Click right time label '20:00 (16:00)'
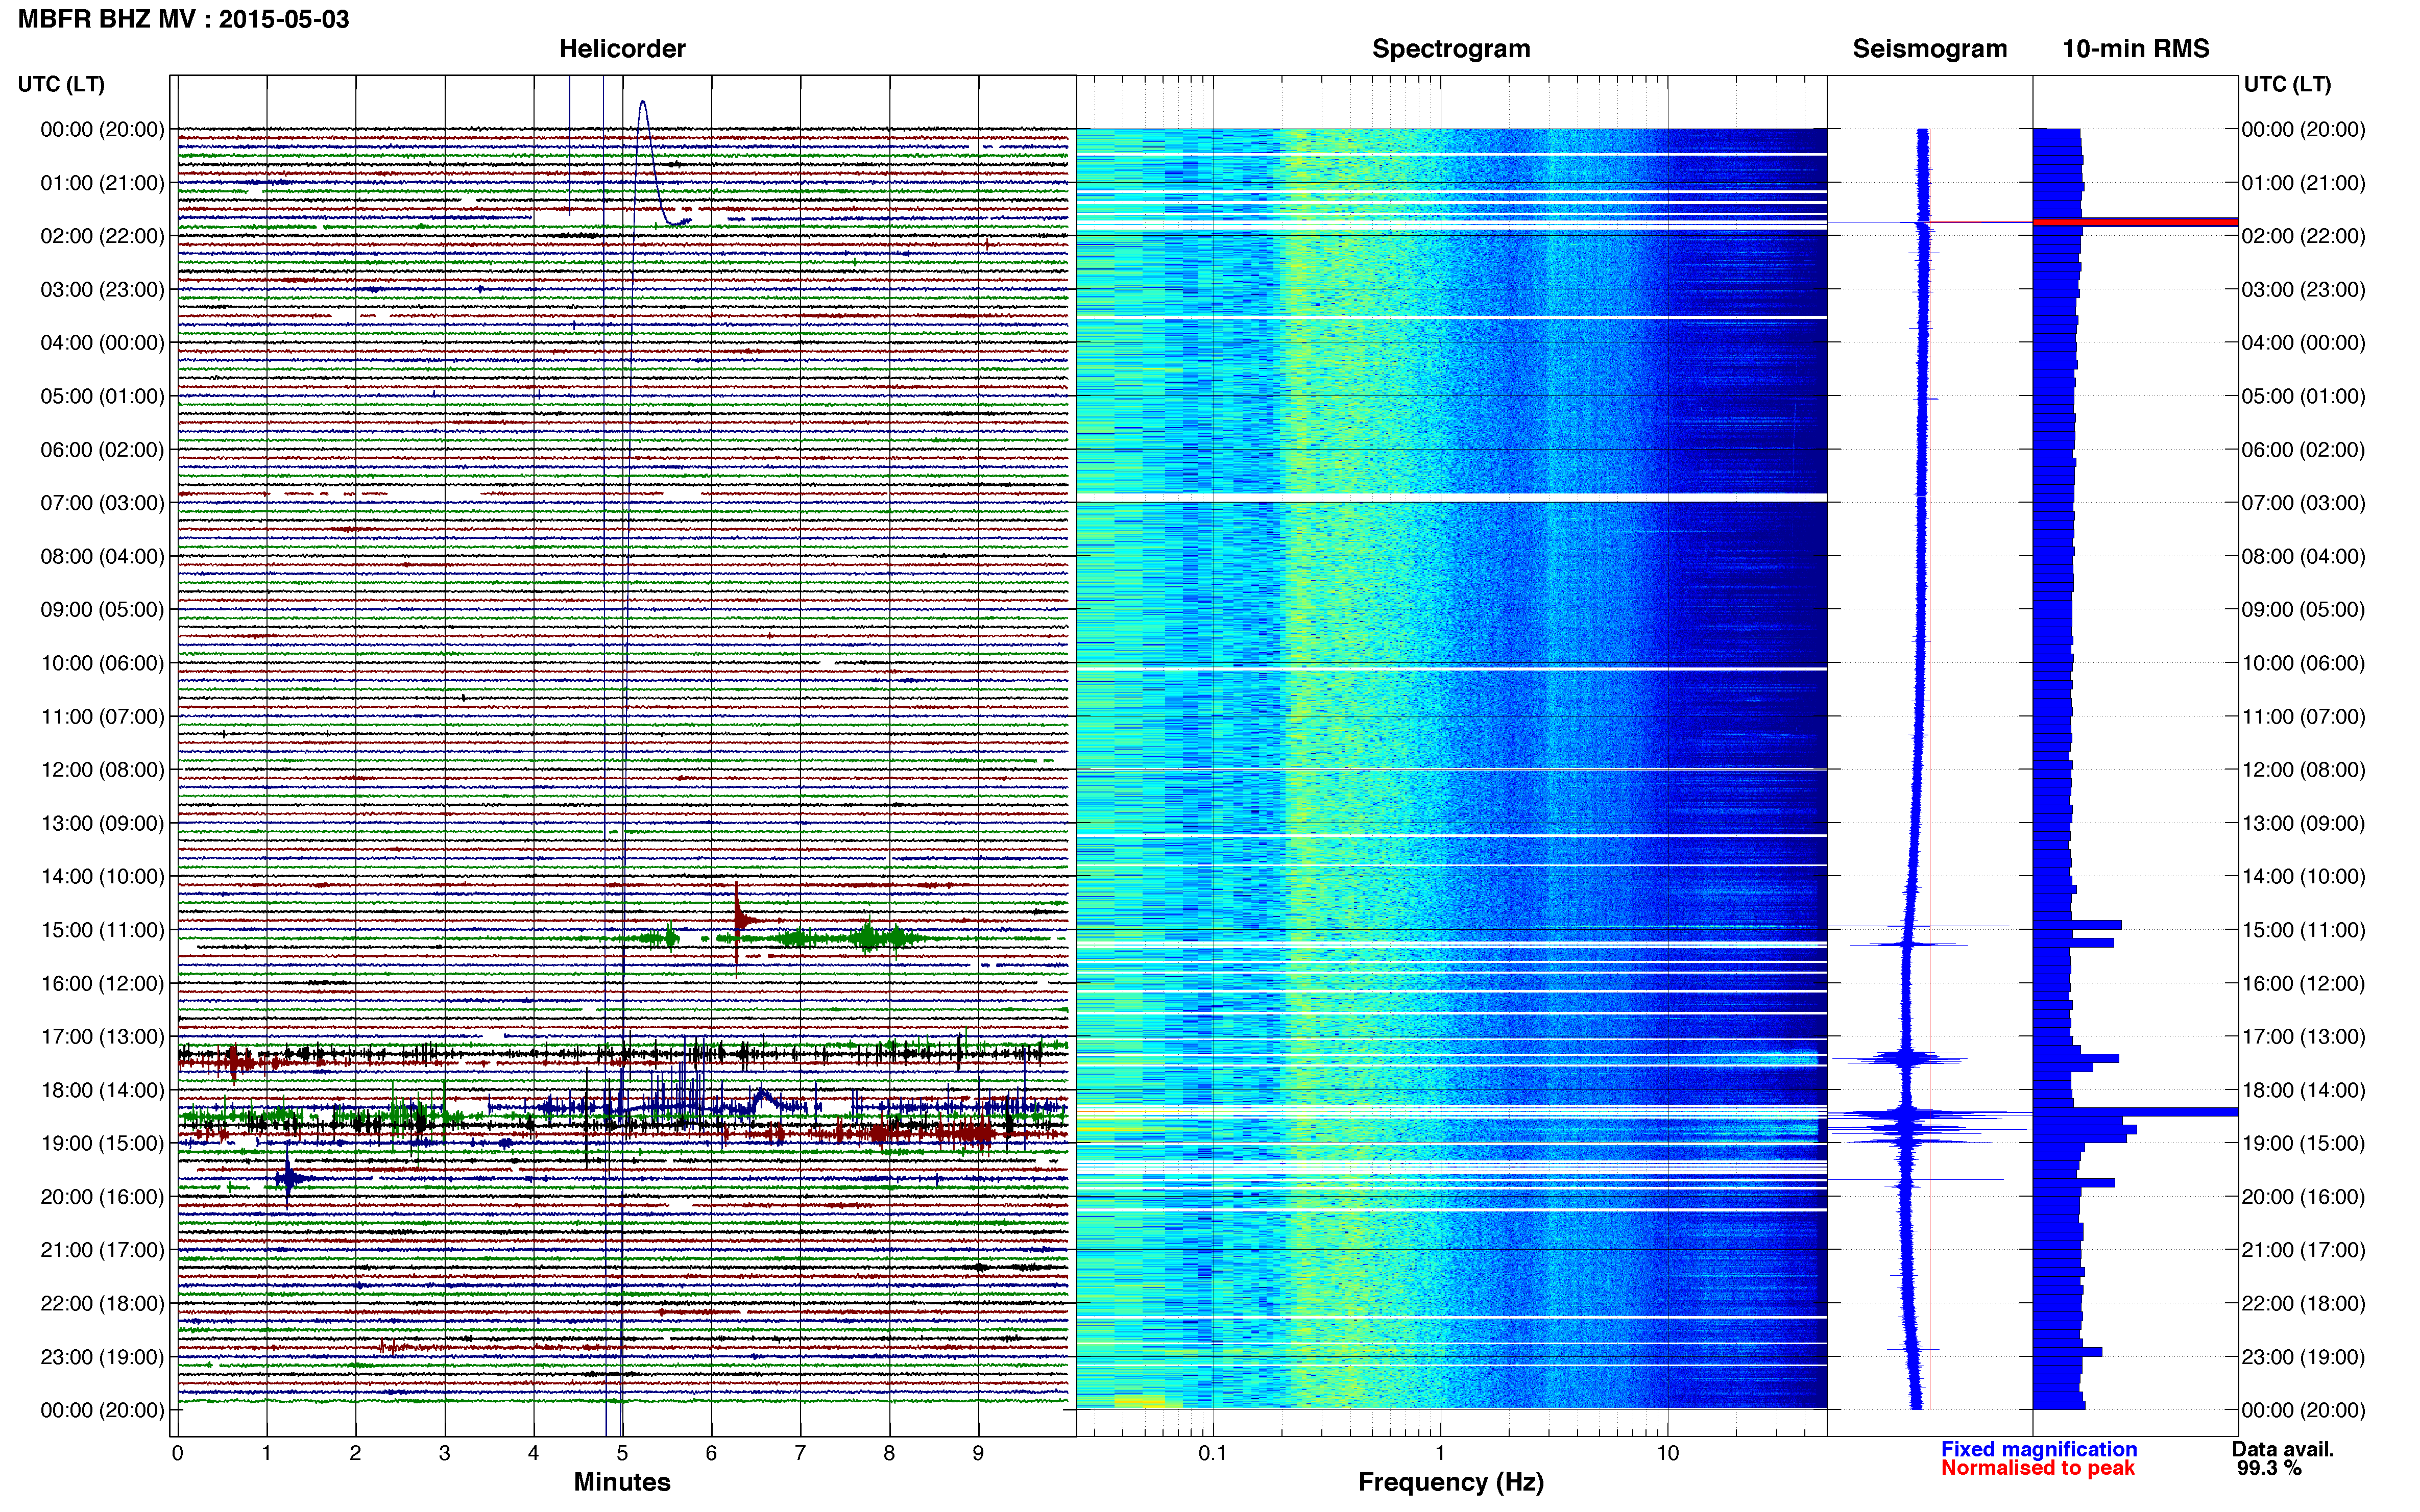 point(2303,1197)
